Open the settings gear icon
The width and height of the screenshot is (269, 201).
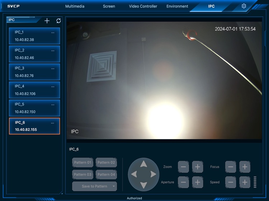tap(244, 6)
